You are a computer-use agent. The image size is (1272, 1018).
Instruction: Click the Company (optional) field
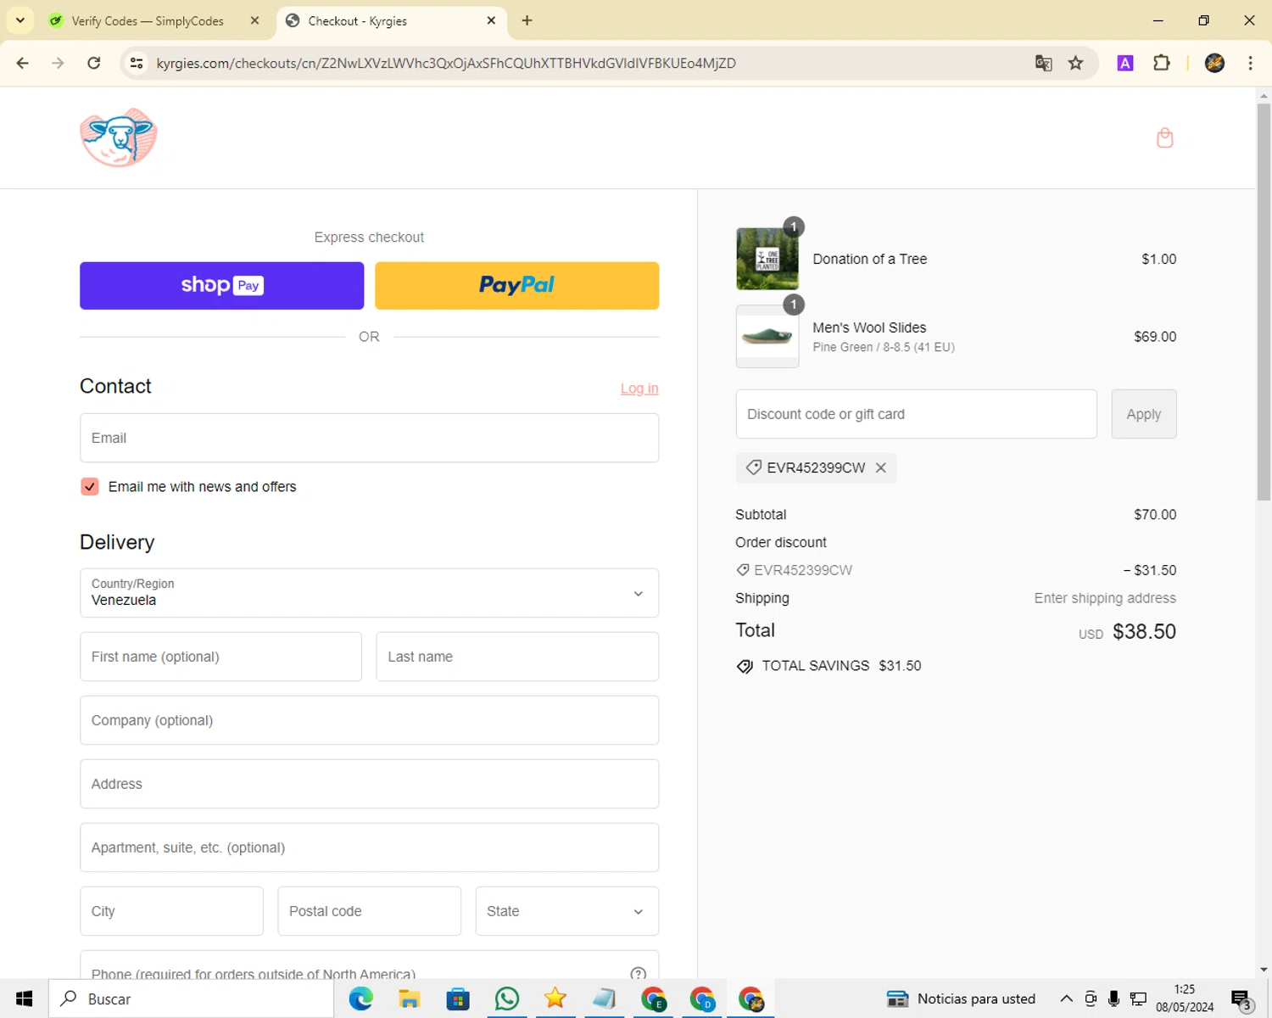click(369, 720)
